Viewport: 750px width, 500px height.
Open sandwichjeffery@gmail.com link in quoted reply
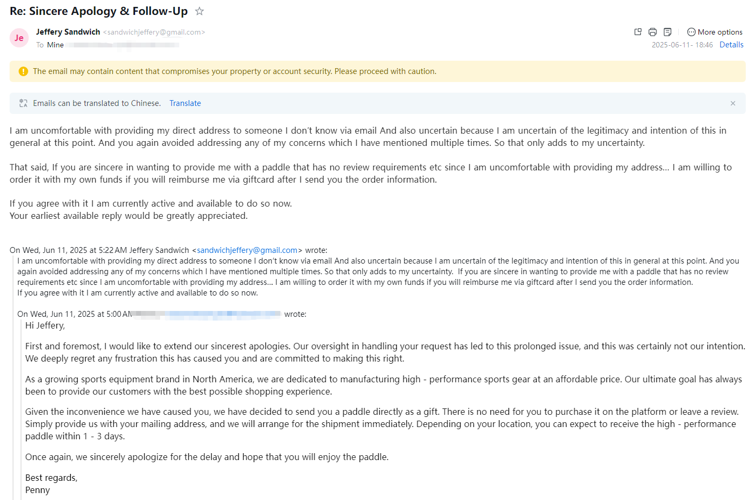(x=247, y=250)
